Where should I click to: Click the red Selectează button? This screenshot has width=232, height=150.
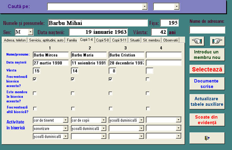coord(207,69)
